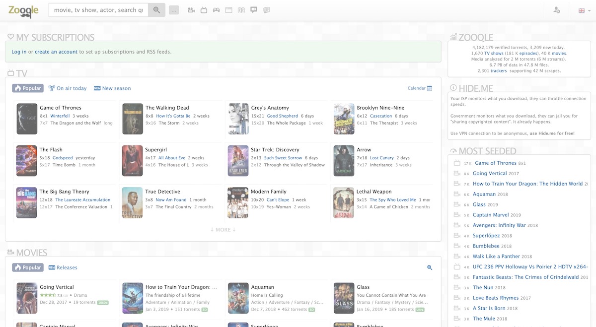Screen dimensions: 596x327
Task: Open The Nun in Most Seeded list
Action: [x=483, y=287]
